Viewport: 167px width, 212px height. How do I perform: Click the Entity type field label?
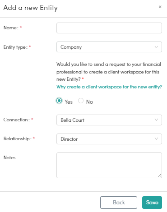(15, 47)
